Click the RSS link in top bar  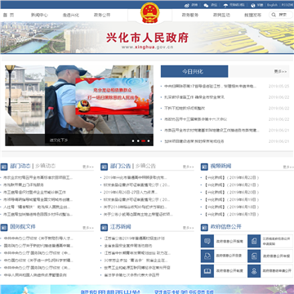pyautogui.click(x=287, y=5)
